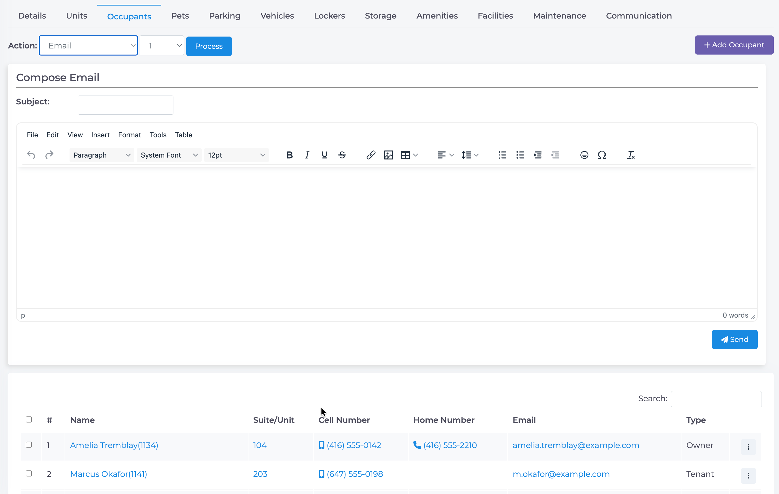Undo the last edit in the editor

tap(31, 155)
